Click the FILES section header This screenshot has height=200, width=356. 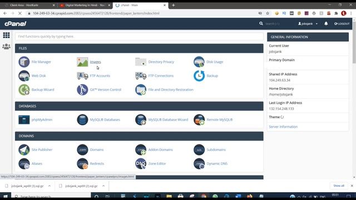coord(139,48)
